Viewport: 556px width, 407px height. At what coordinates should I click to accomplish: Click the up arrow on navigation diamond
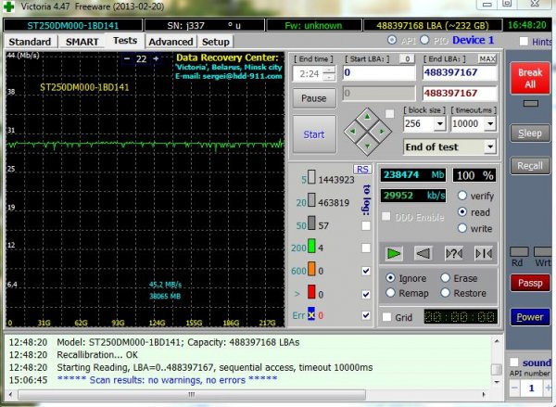pyautogui.click(x=367, y=117)
